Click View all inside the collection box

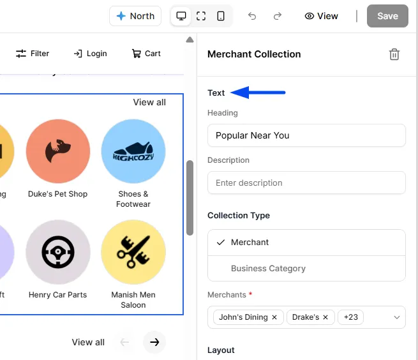click(x=149, y=102)
